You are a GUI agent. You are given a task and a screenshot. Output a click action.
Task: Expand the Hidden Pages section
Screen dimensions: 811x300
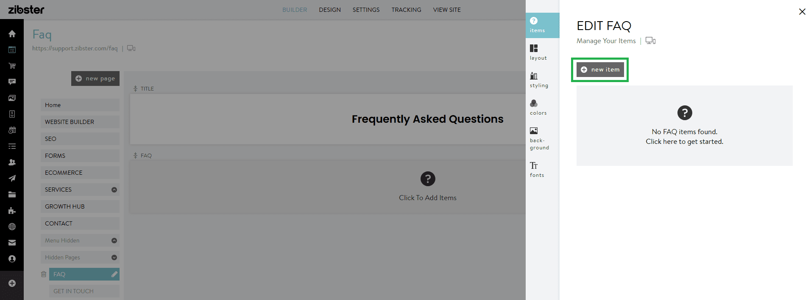114,257
